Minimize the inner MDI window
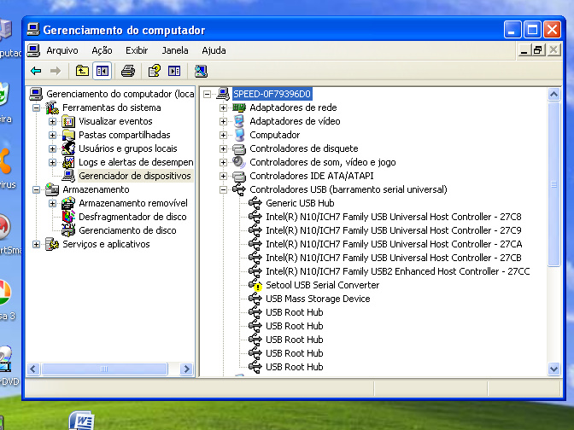The width and height of the screenshot is (574, 430). coord(524,49)
